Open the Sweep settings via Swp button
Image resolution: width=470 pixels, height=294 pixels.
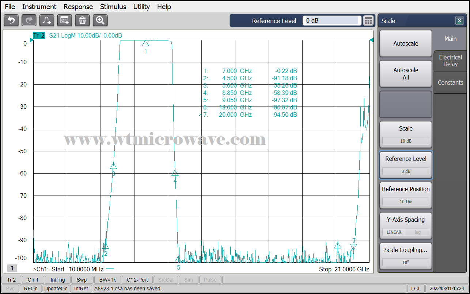coord(82,280)
